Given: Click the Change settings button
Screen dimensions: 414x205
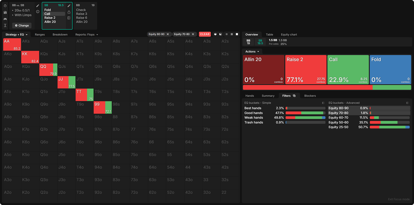Looking at the screenshot, I should (x=22, y=26).
